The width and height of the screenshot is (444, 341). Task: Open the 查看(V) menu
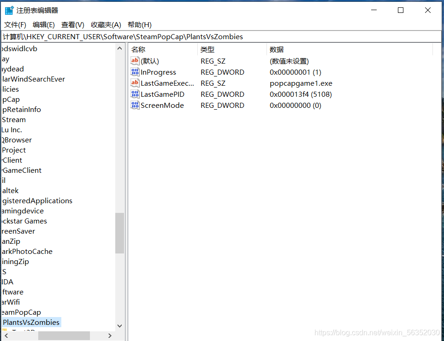point(72,25)
